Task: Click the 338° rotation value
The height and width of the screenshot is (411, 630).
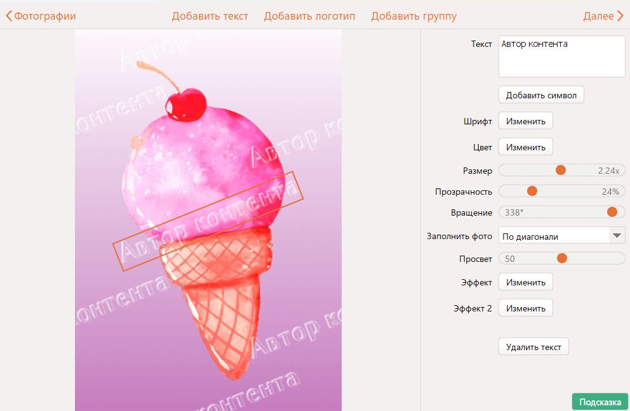Action: pyautogui.click(x=514, y=212)
